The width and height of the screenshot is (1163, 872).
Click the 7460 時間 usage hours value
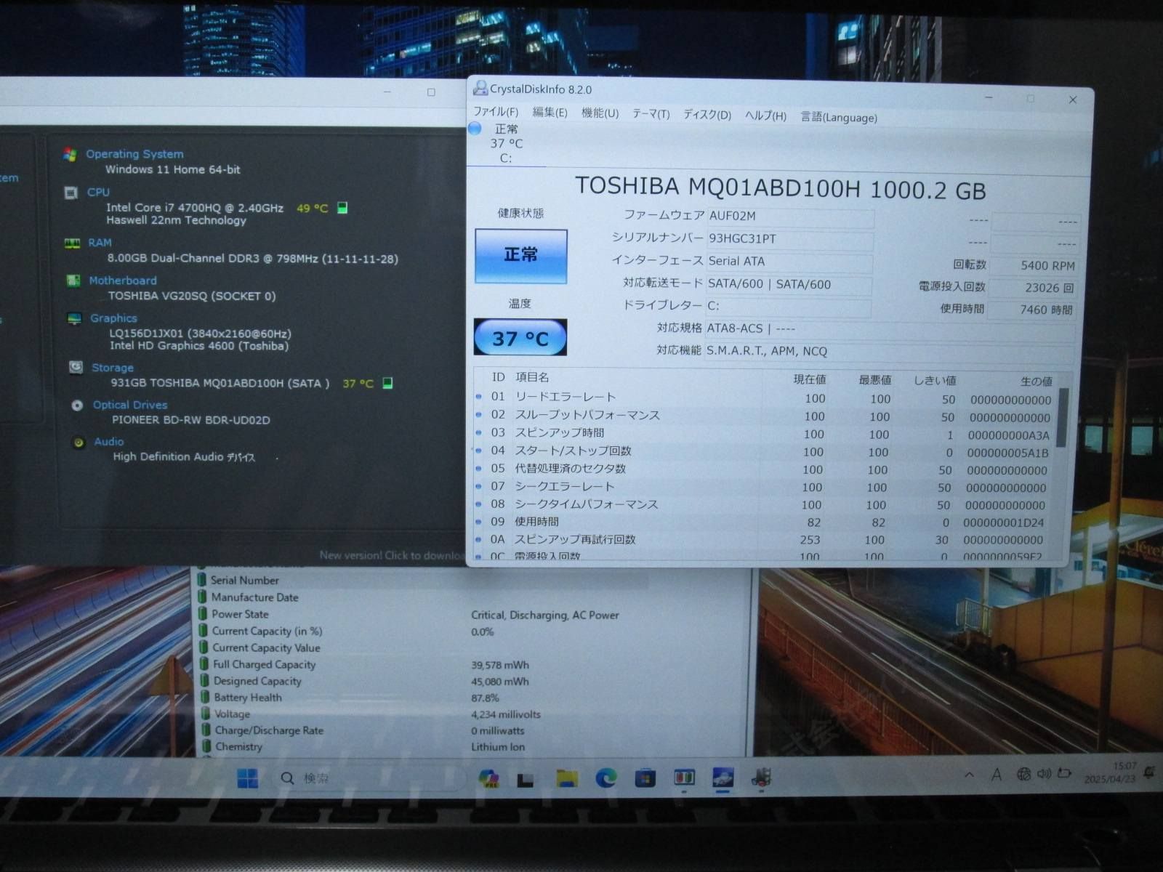point(1033,310)
